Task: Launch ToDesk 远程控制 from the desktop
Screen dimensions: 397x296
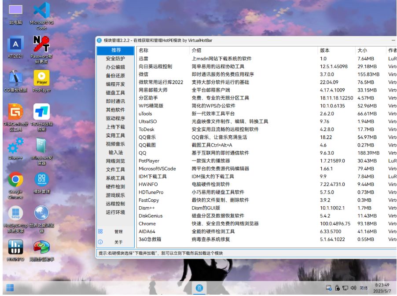Action: (41, 112)
